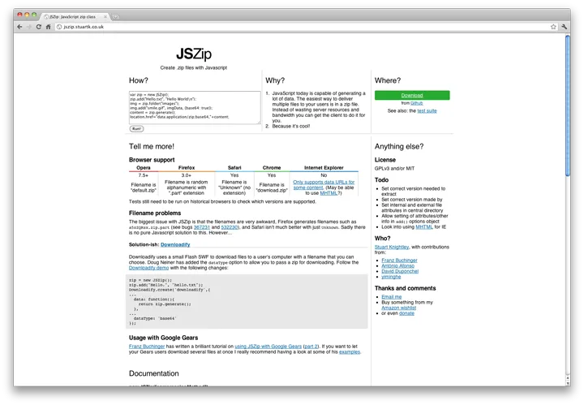Viewport: 584px width, 405px height.
Task: Open the Antonio Afonso link
Action: click(x=397, y=266)
